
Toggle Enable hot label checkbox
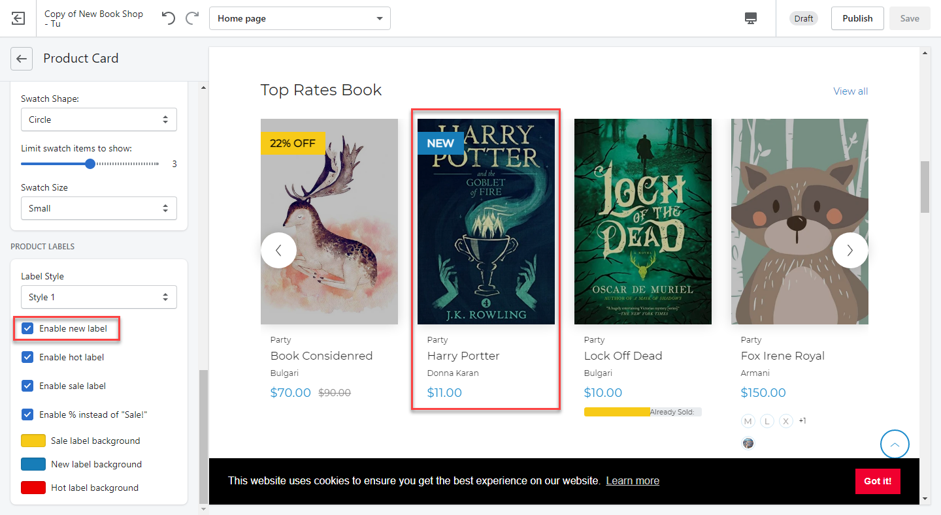pyautogui.click(x=27, y=357)
